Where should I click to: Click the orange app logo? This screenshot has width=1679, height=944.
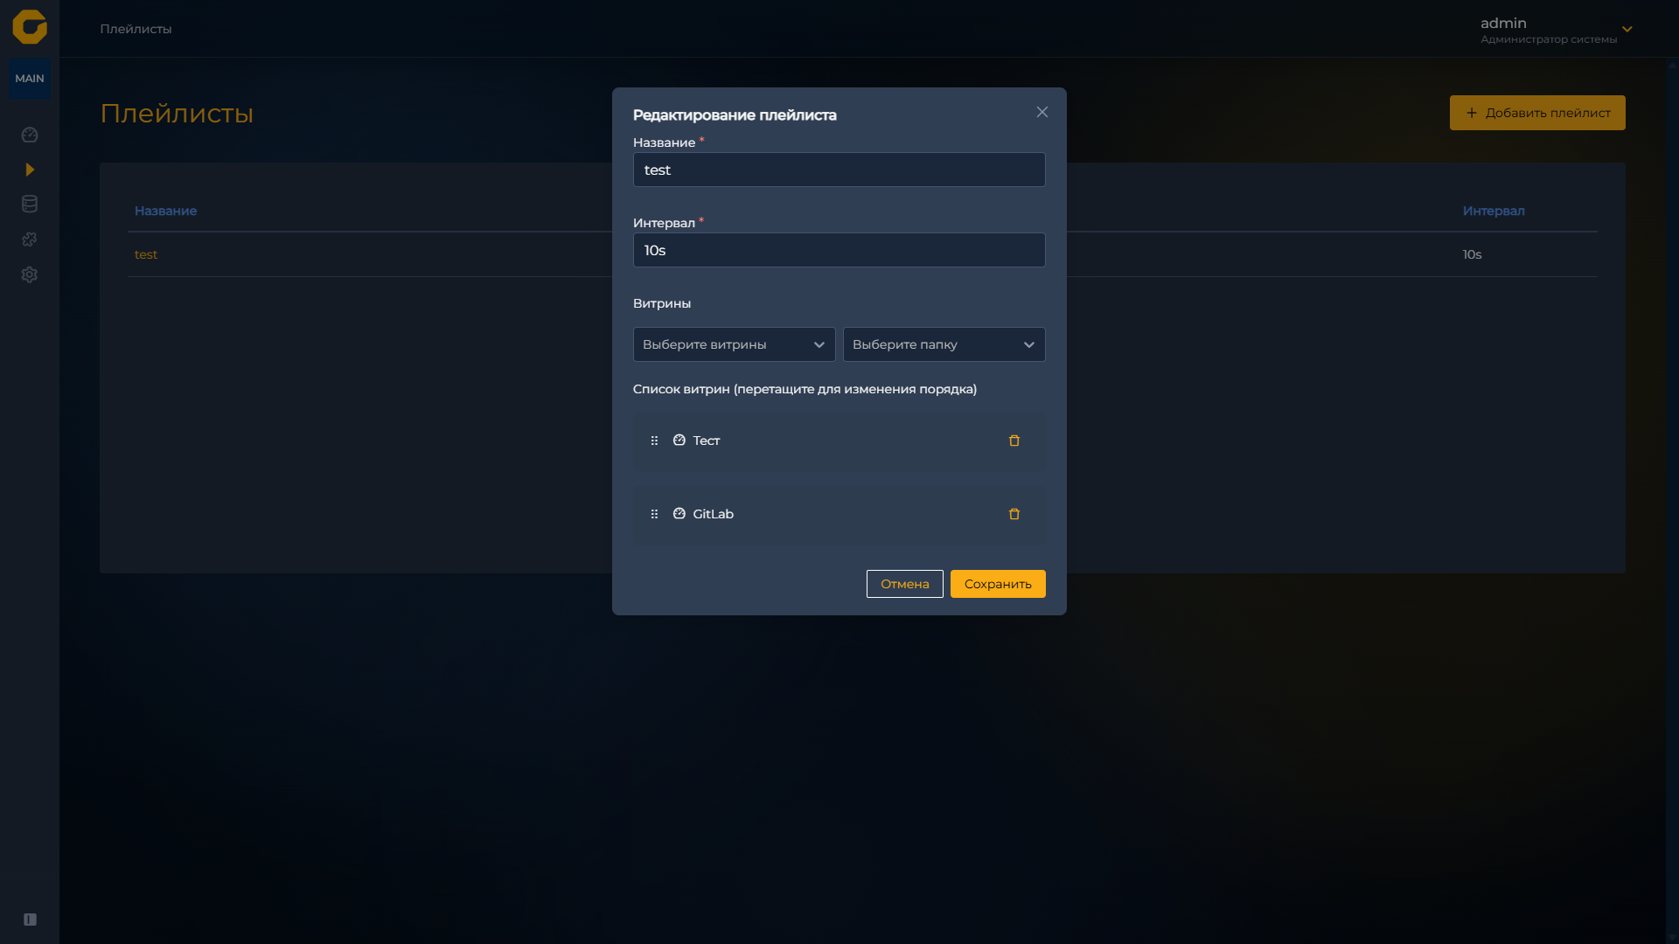(x=30, y=27)
